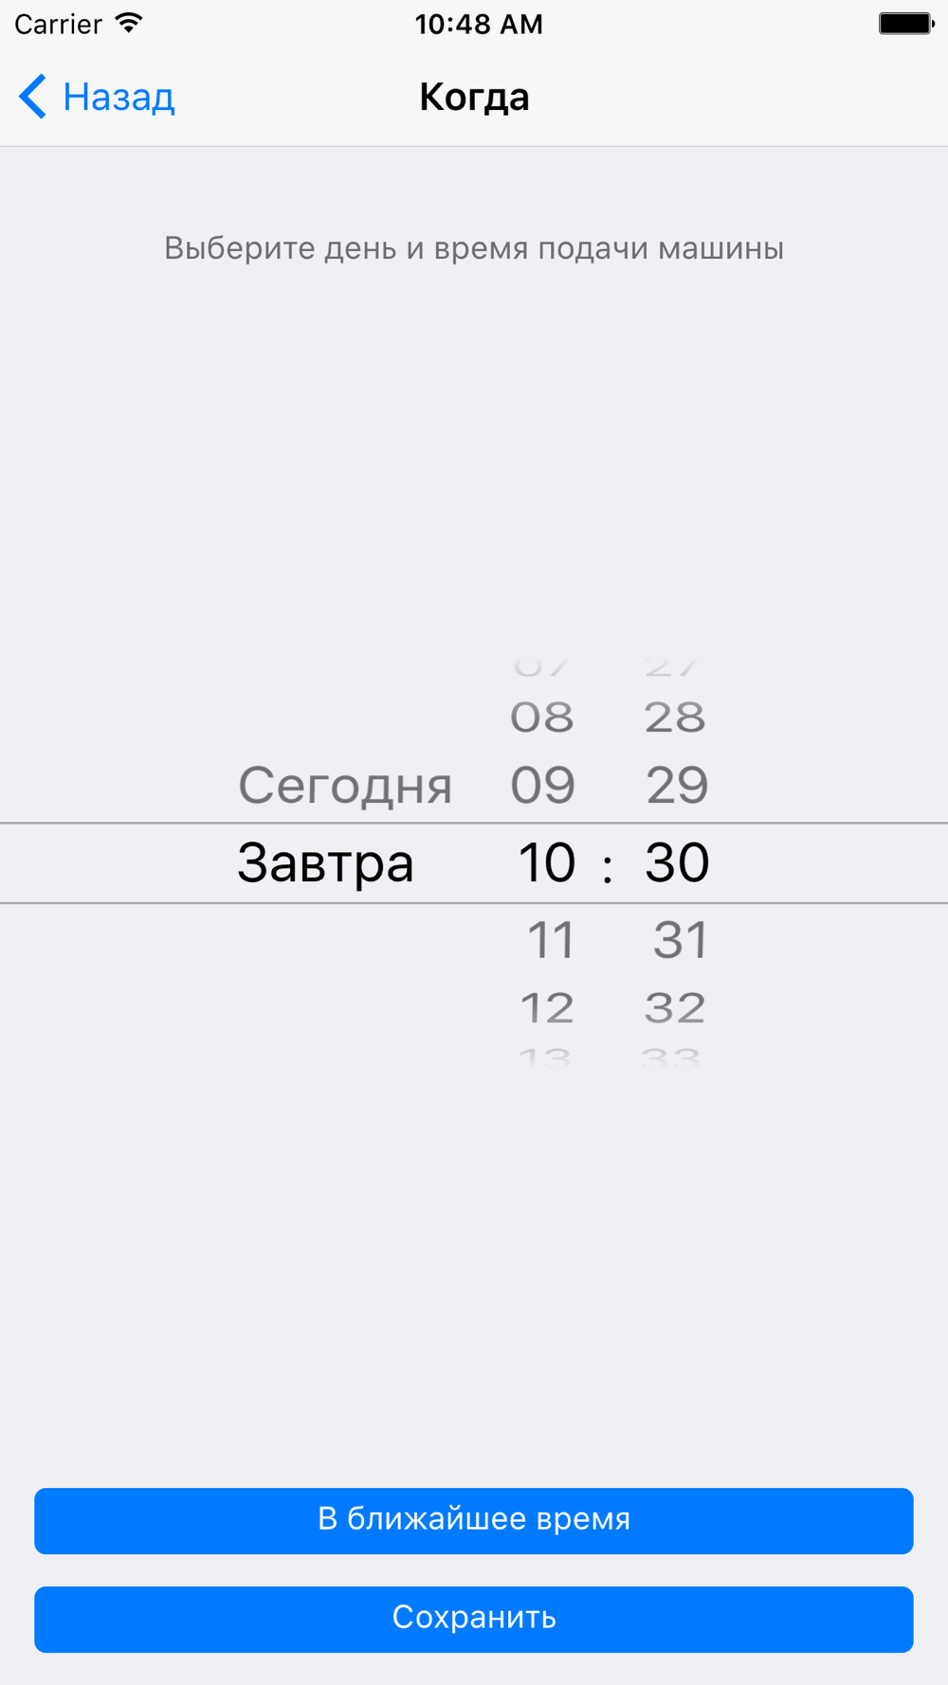The image size is (948, 1685).
Task: Tap the selected minute 30
Action: (677, 862)
